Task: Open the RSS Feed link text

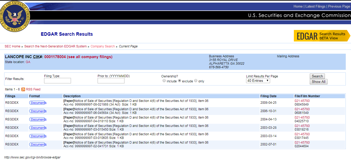Action: tap(33, 89)
